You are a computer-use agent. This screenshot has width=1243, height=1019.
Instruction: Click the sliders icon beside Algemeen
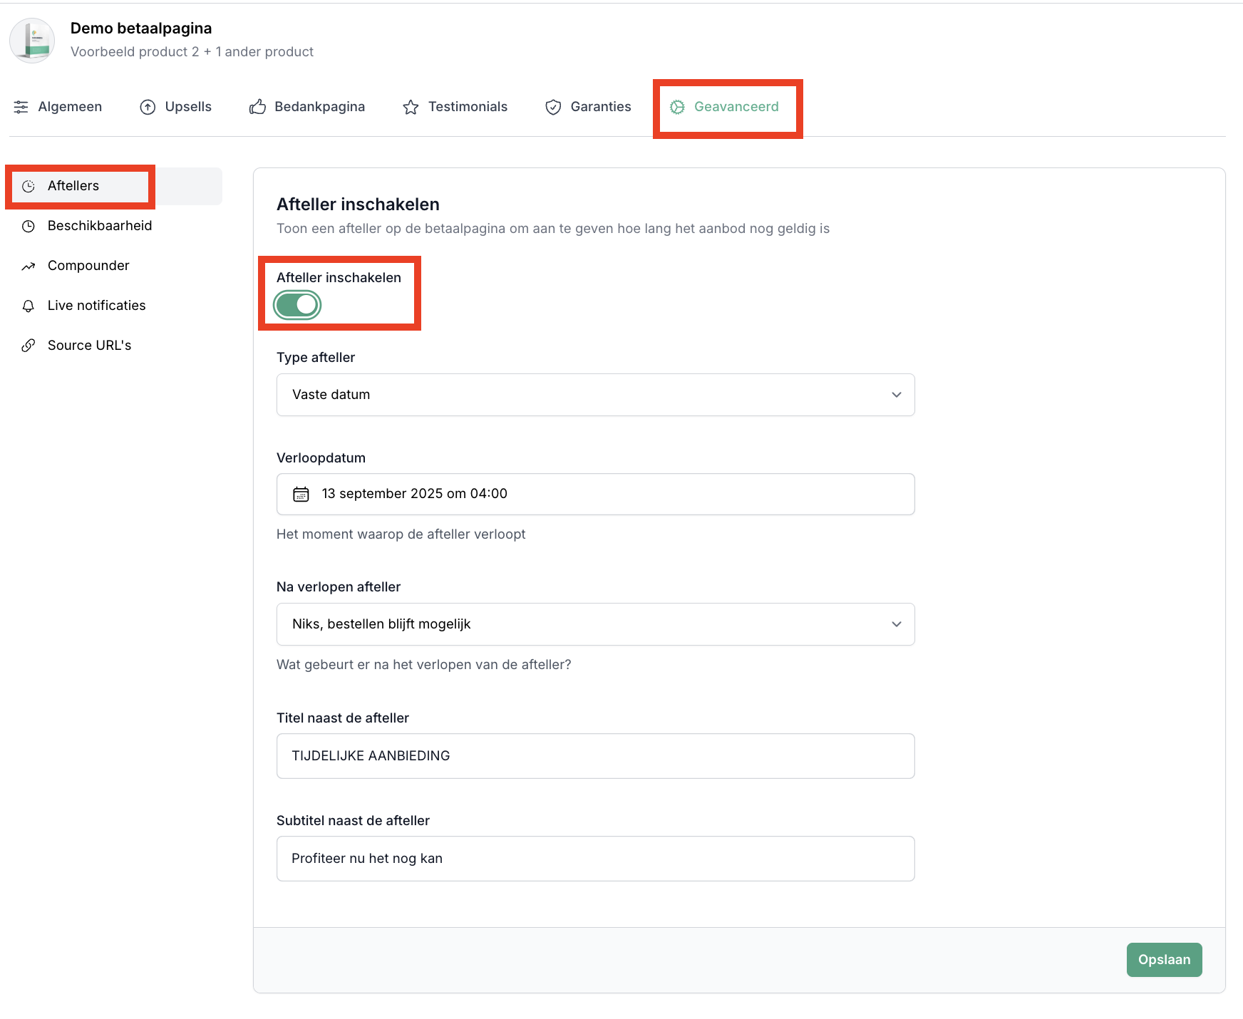pyautogui.click(x=21, y=107)
